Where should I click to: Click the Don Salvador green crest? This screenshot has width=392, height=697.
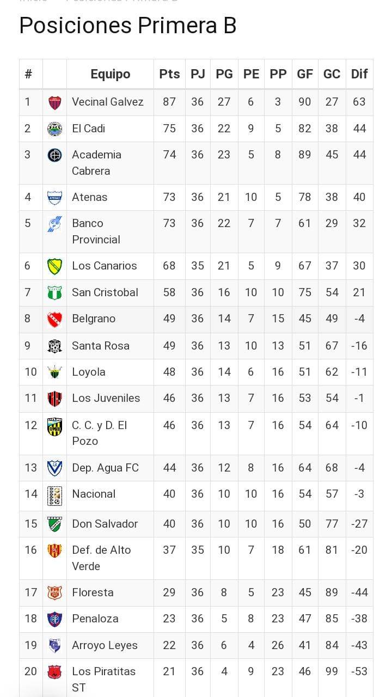[x=54, y=524]
